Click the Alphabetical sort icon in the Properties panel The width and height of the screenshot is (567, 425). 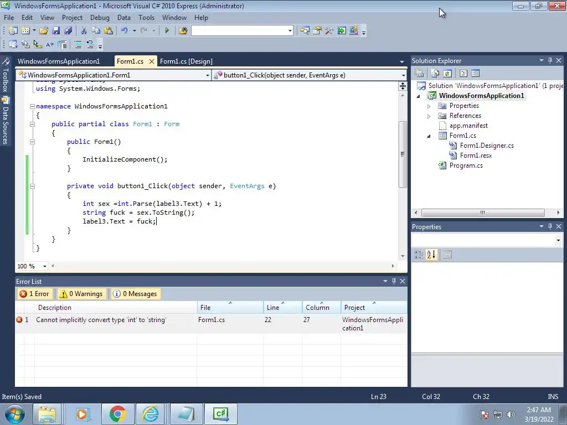(x=431, y=255)
